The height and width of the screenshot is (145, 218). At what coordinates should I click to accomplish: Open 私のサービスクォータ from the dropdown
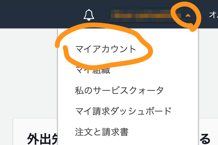pyautogui.click(x=119, y=90)
